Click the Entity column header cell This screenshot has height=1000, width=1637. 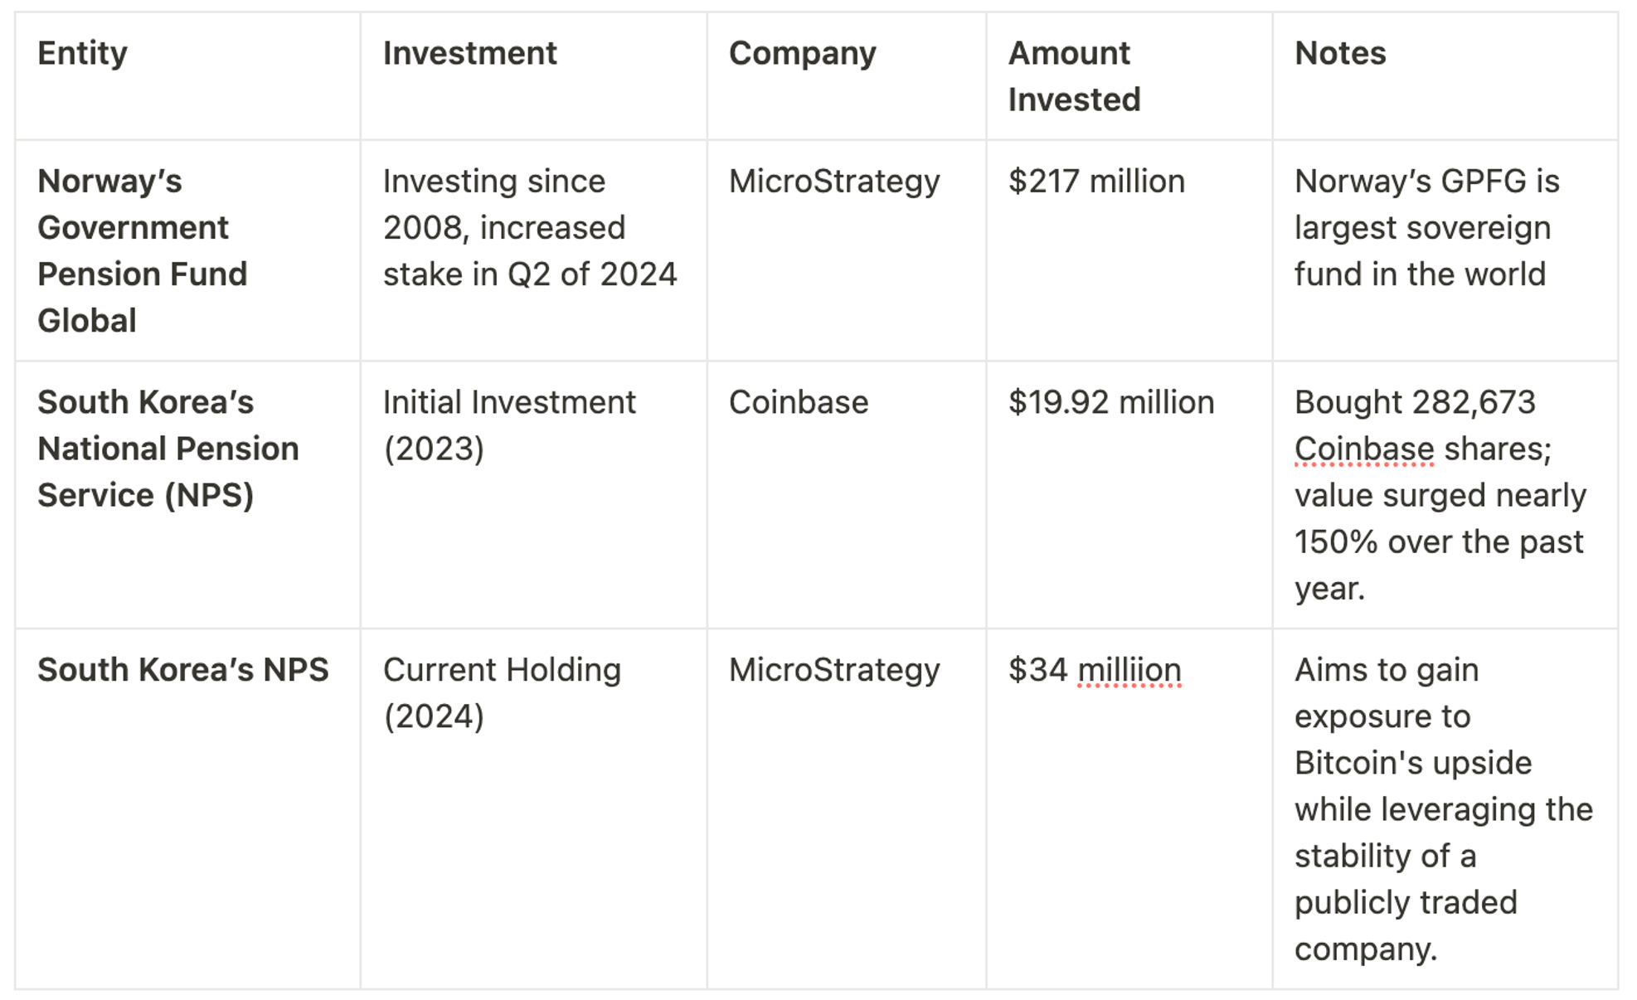point(187,75)
